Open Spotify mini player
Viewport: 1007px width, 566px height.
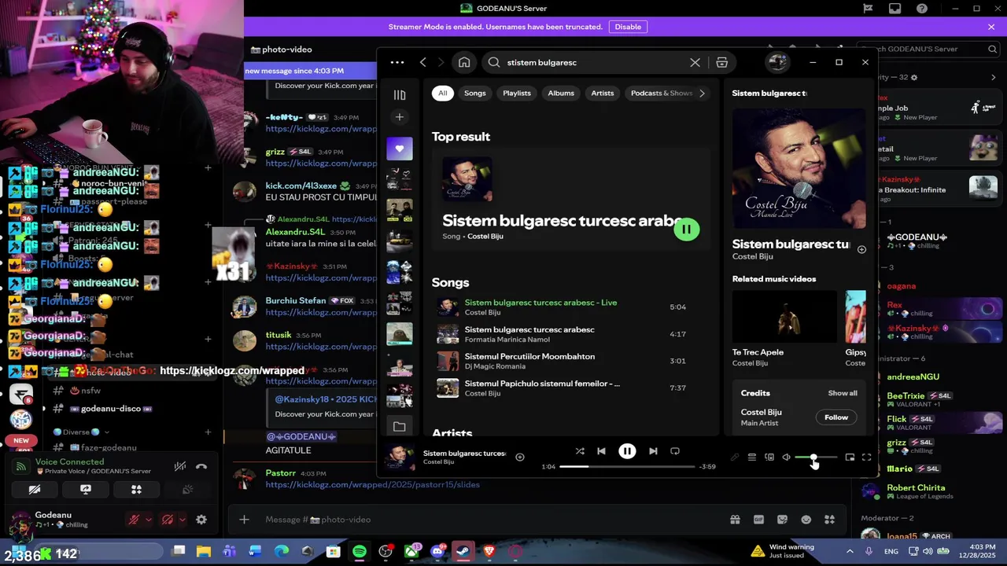850,458
